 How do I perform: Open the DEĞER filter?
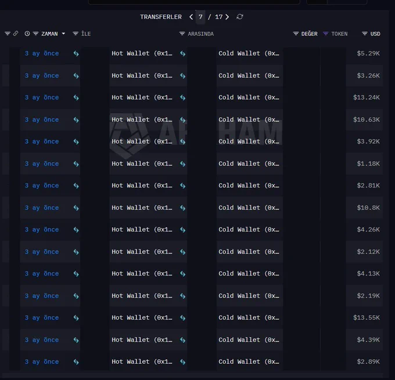(296, 34)
